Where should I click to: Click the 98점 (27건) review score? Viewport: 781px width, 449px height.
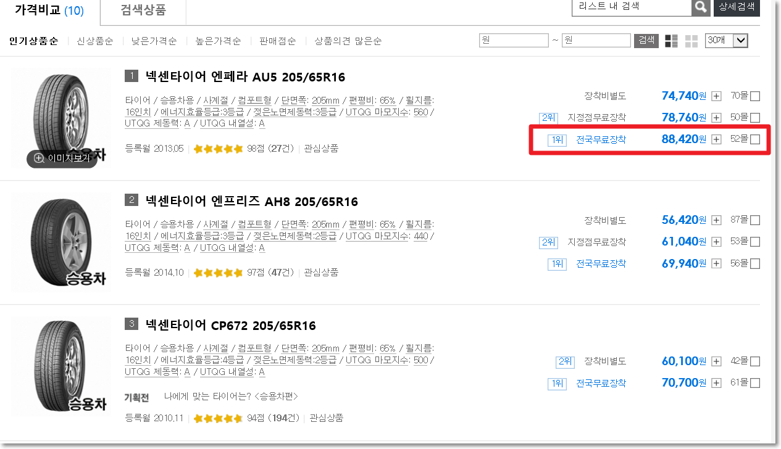click(271, 149)
